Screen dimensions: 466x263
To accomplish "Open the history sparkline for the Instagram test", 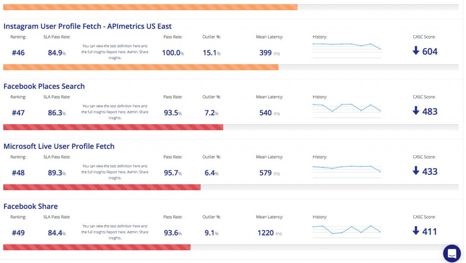I will (347, 50).
